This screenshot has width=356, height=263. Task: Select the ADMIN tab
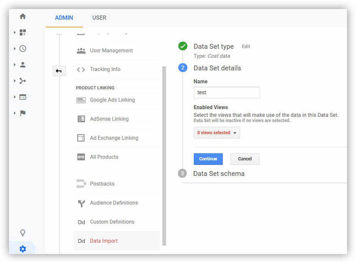point(64,18)
